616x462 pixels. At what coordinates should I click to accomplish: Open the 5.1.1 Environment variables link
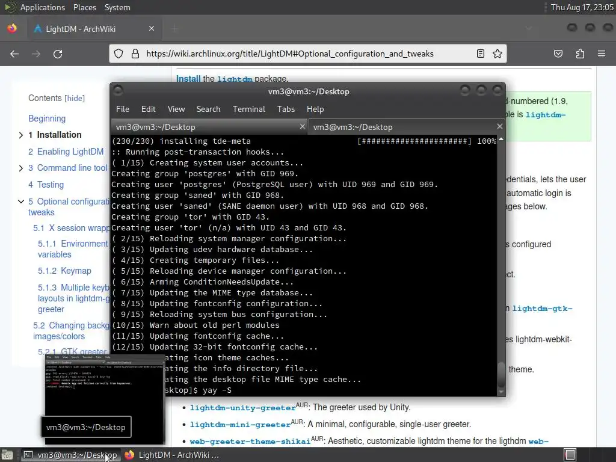[x=73, y=249]
